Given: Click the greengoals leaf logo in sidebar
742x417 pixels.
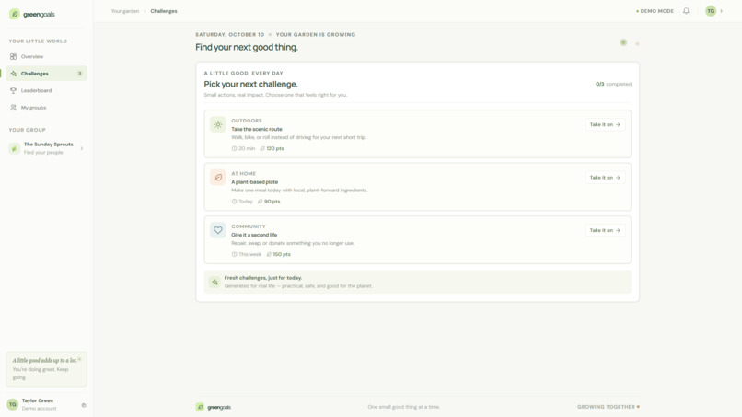Looking at the screenshot, I should click(x=15, y=14).
